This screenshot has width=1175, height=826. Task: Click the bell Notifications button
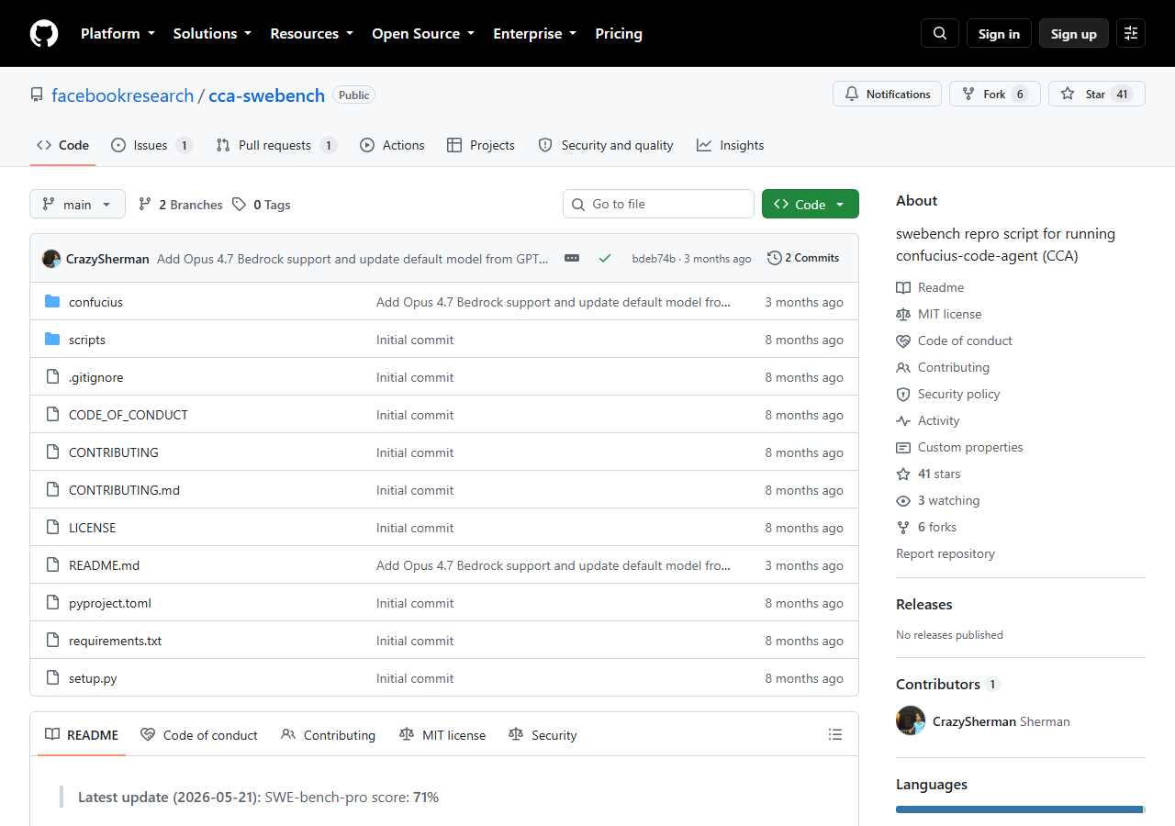(x=887, y=94)
